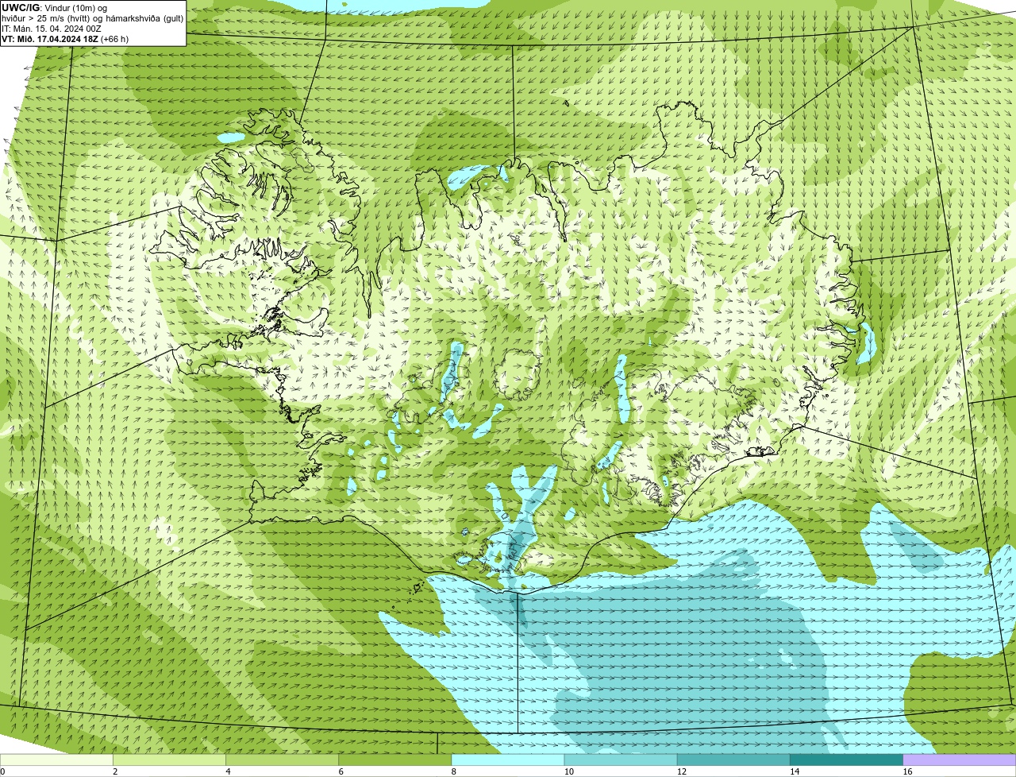This screenshot has width=1016, height=777.
Task: Click the 0–2 m/s pale yellow legend swatch
Action: pyautogui.click(x=56, y=760)
